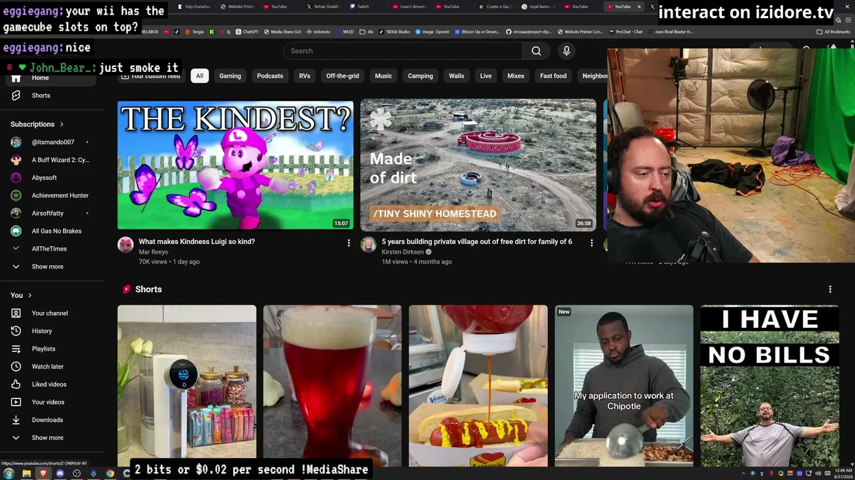This screenshot has height=480, width=855.
Task: Filter feed by Walls
Action: click(456, 76)
